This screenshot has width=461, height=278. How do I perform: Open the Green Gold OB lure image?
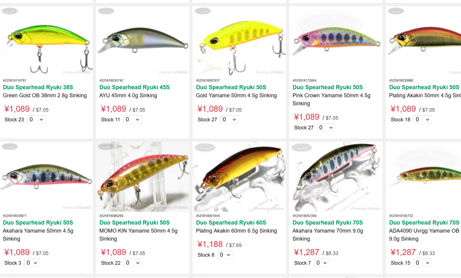tap(46, 41)
